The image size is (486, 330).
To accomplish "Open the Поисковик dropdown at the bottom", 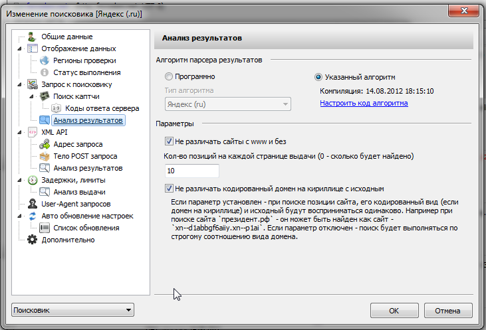I will [73, 310].
